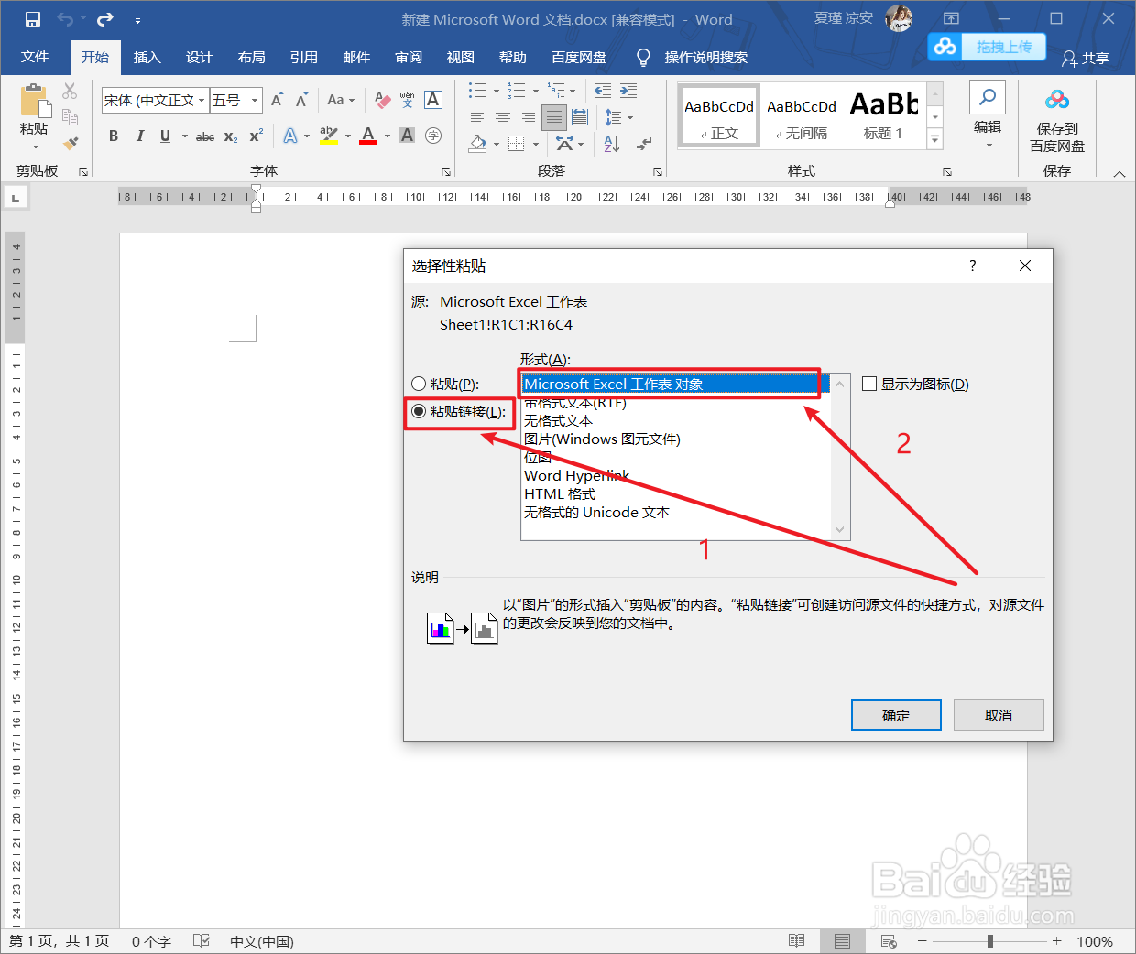Expand the styles gallery more arrow
The height and width of the screenshot is (954, 1136).
click(x=935, y=139)
